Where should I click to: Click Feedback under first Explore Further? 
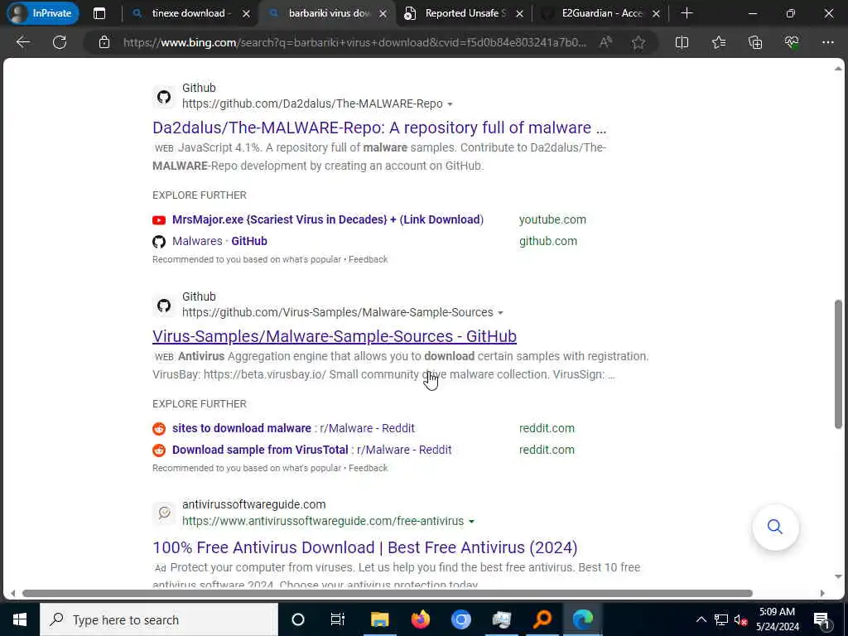(369, 259)
